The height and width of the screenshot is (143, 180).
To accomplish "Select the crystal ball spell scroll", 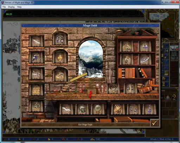I will click(98, 109).
